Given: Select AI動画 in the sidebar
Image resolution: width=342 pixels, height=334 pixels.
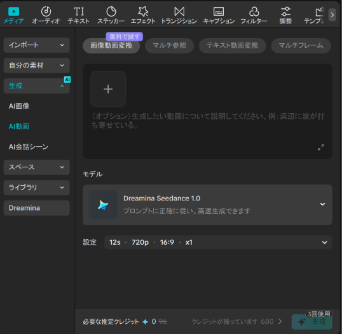Looking at the screenshot, I should tap(19, 127).
